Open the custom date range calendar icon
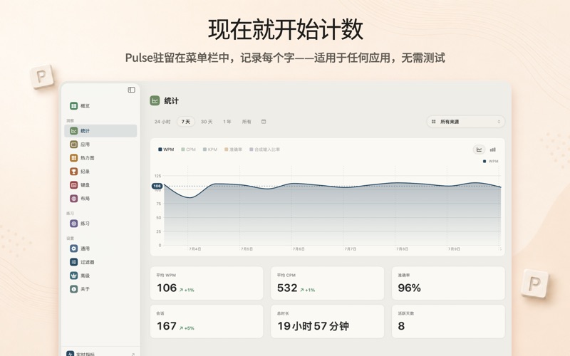570x356 pixels. [264, 122]
